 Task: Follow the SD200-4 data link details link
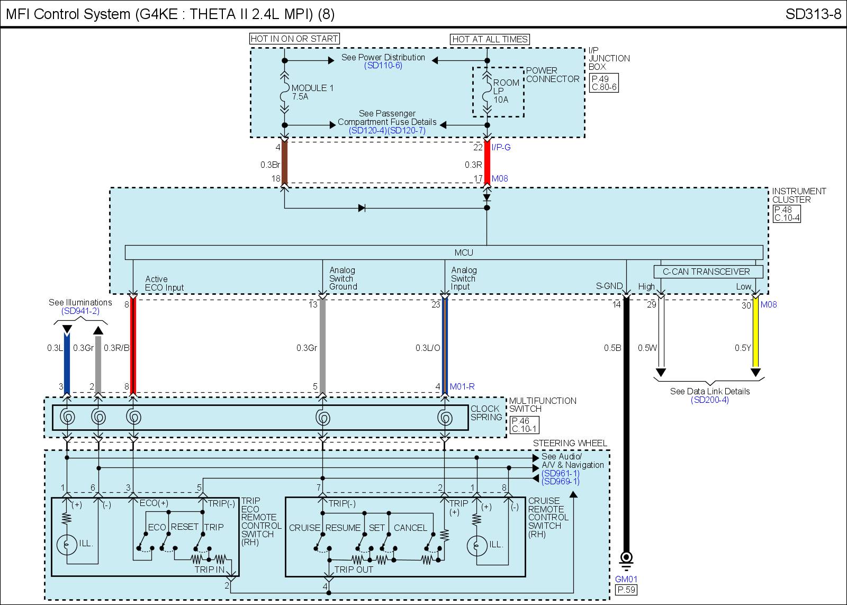point(709,400)
